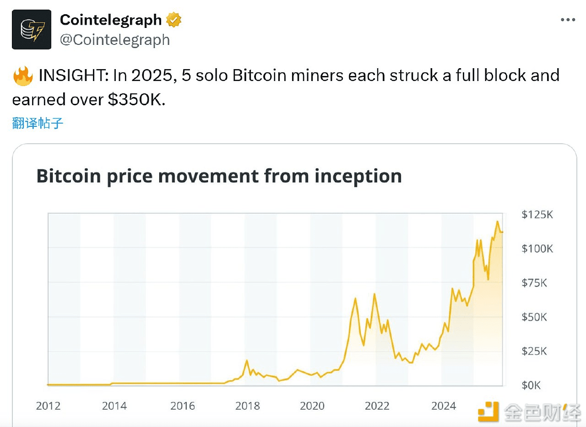Click the $100K y-axis label
The image size is (586, 427).
pyautogui.click(x=537, y=249)
